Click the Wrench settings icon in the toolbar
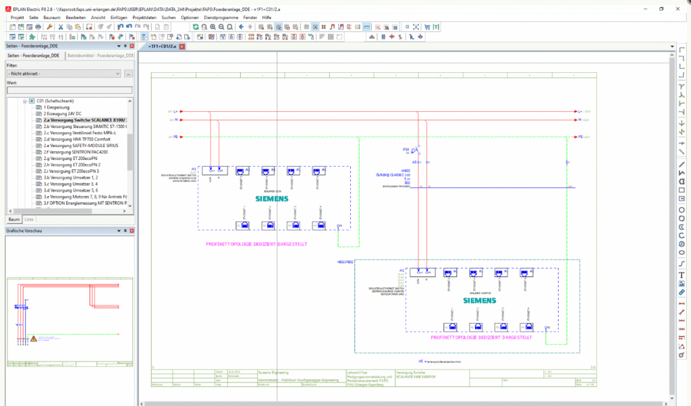The width and height of the screenshot is (691, 406). point(49,26)
